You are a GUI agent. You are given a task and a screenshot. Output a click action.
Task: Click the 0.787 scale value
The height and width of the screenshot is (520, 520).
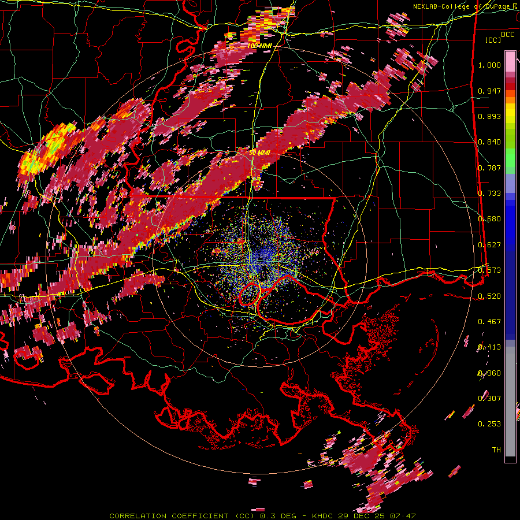tap(489, 168)
